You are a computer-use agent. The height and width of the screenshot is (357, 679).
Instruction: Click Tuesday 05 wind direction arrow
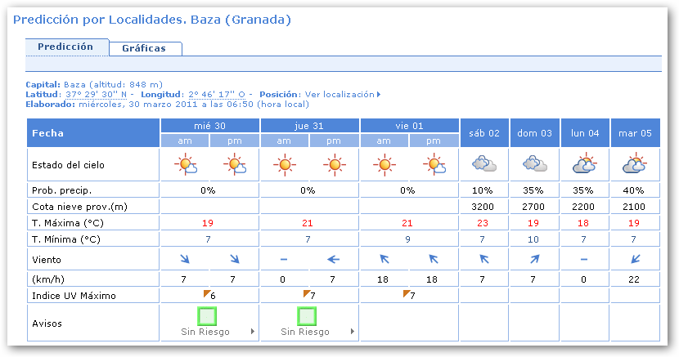[634, 259]
